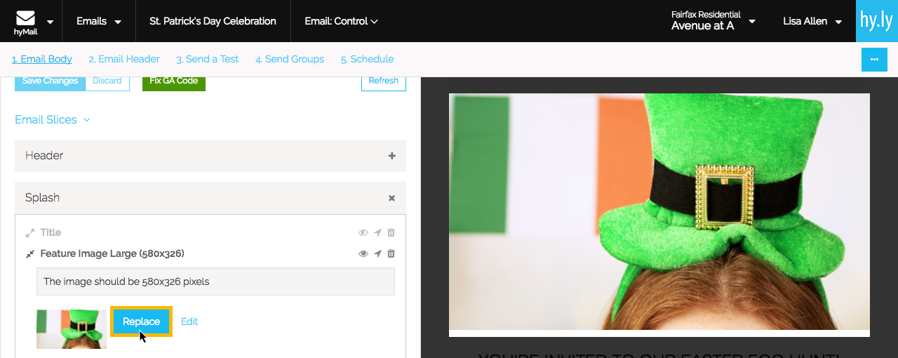The image size is (898, 358).
Task: Go to 1. Email Body step
Action: click(x=42, y=59)
